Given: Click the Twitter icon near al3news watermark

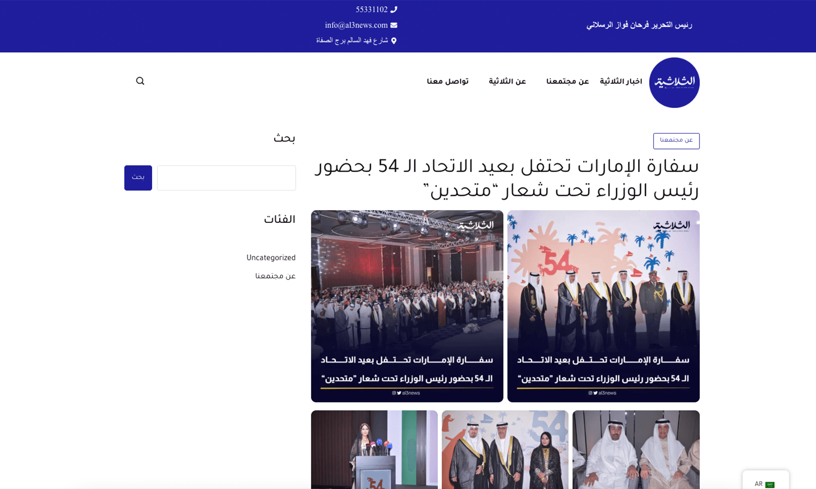Looking at the screenshot, I should (399, 393).
